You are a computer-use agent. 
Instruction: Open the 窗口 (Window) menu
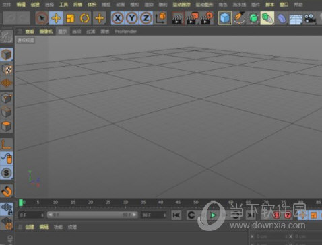pyautogui.click(x=284, y=5)
